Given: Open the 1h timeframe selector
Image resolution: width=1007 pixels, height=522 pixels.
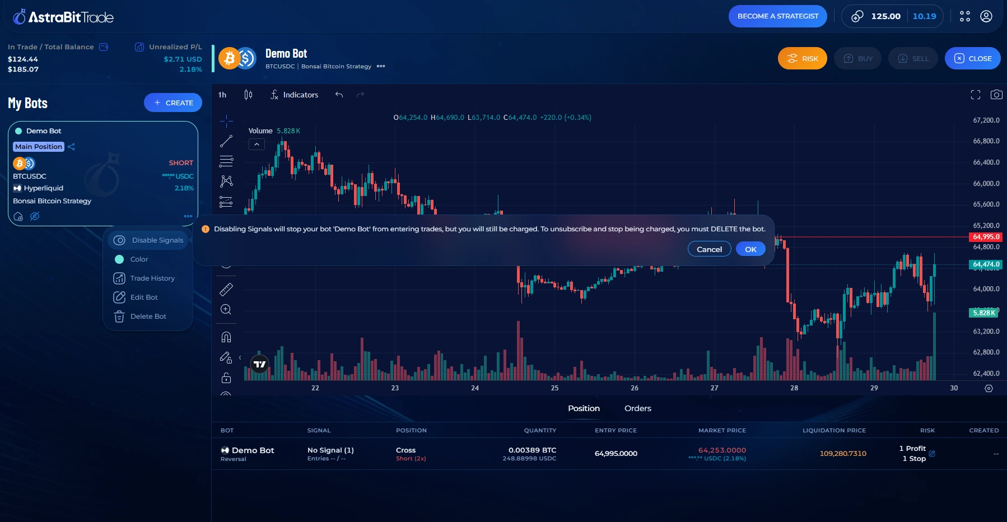Looking at the screenshot, I should pos(222,95).
